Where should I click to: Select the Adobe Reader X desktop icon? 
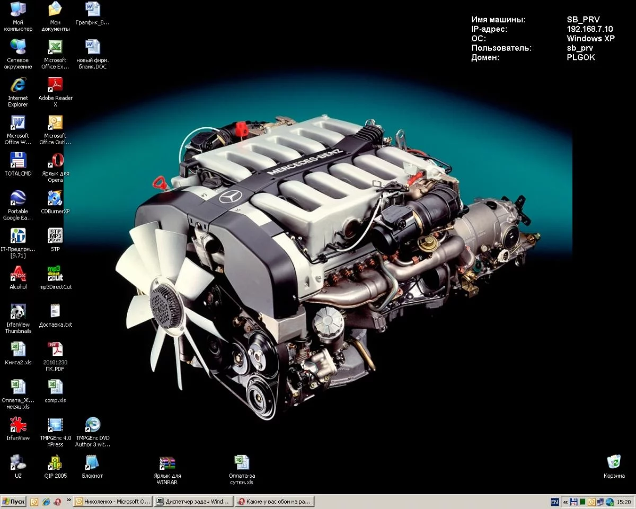coord(55,85)
